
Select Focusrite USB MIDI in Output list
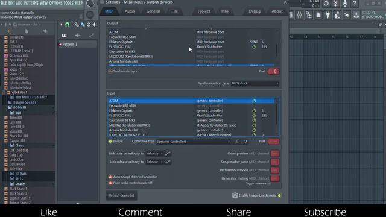[x=191, y=37]
